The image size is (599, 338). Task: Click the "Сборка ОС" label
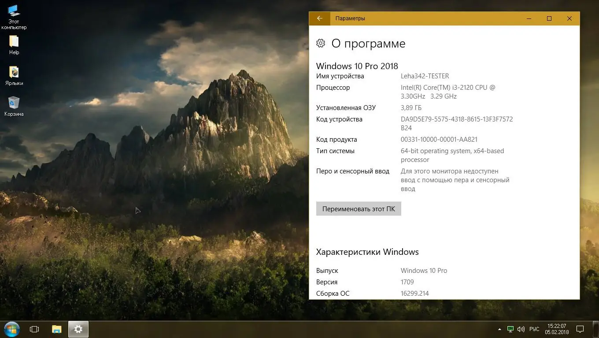[x=333, y=294]
